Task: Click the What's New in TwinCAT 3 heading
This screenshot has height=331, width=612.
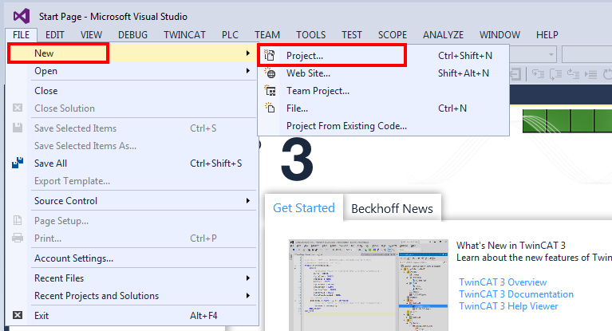Action: pyautogui.click(x=511, y=245)
